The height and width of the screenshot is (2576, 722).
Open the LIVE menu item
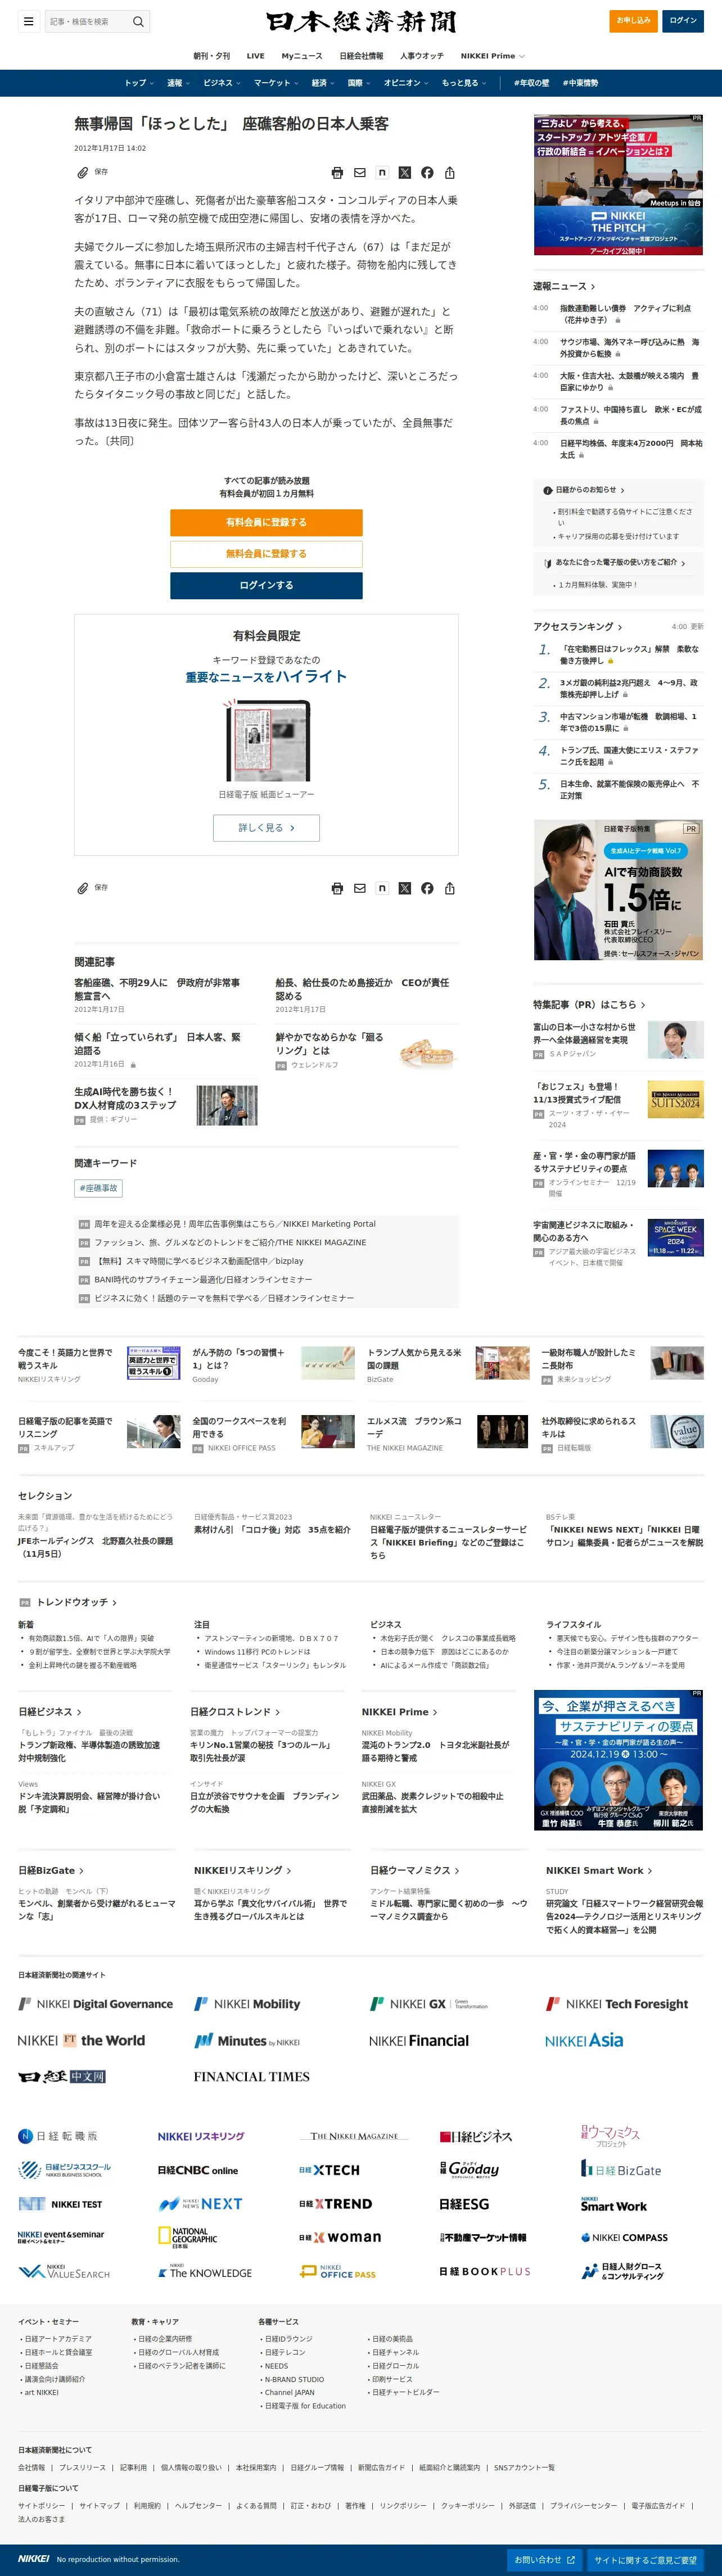tap(256, 56)
